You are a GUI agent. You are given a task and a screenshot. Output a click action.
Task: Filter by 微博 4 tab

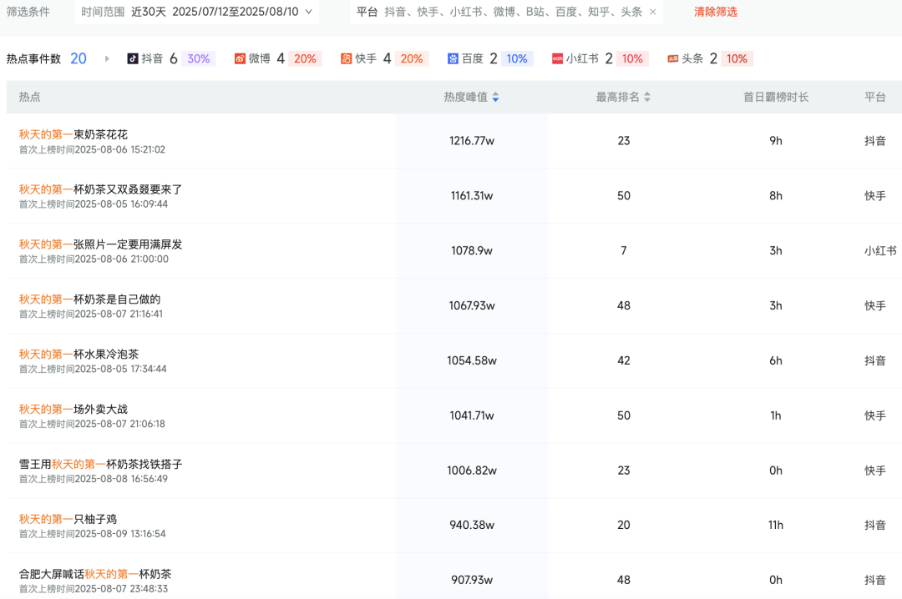pyautogui.click(x=278, y=58)
